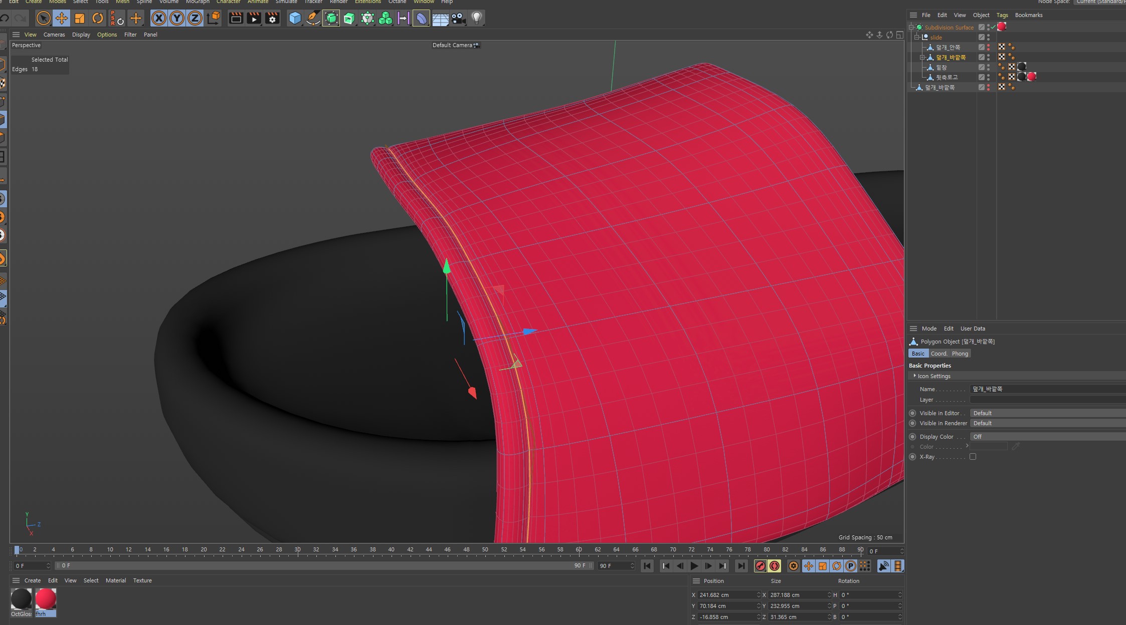Toggle X-axis lock
Image resolution: width=1126 pixels, height=625 pixels.
158,19
